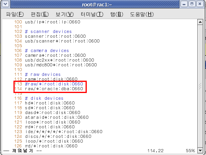Click line 112 ram*:root:disk:0660

[51, 79]
